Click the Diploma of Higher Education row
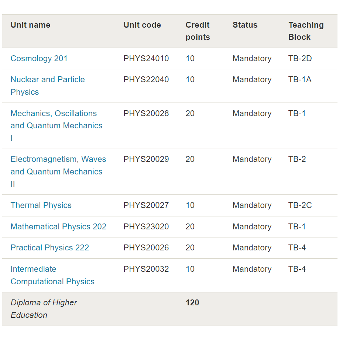353x340 pixels. pos(170,309)
